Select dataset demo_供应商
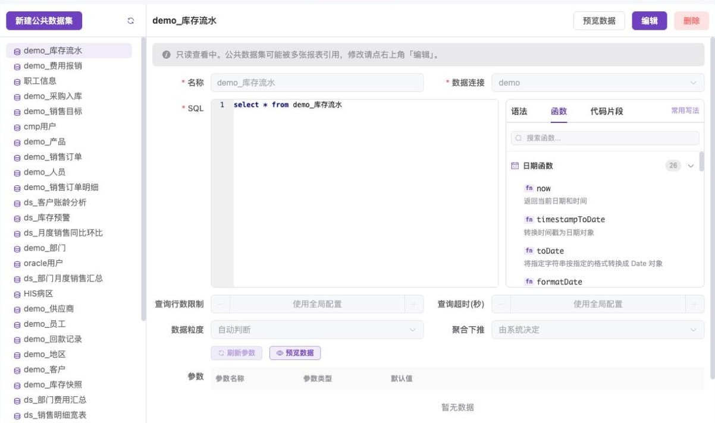The height and width of the screenshot is (423, 715). pos(69,309)
